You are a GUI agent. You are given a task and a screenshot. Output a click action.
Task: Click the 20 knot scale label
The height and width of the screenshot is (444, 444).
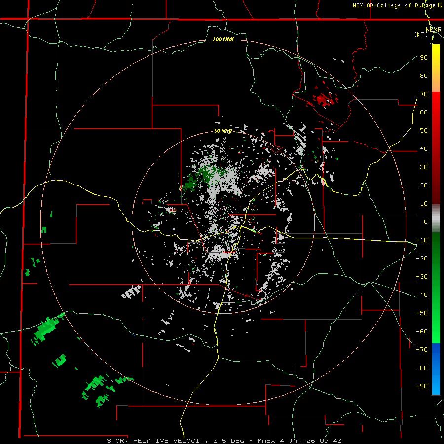coord(424,185)
